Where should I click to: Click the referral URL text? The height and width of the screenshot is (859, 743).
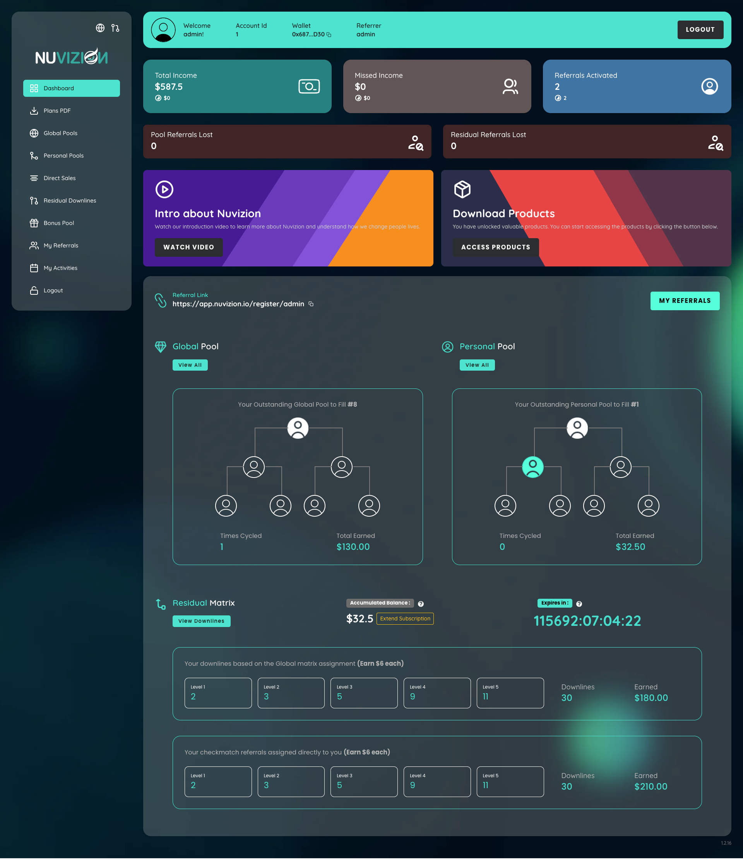238,304
